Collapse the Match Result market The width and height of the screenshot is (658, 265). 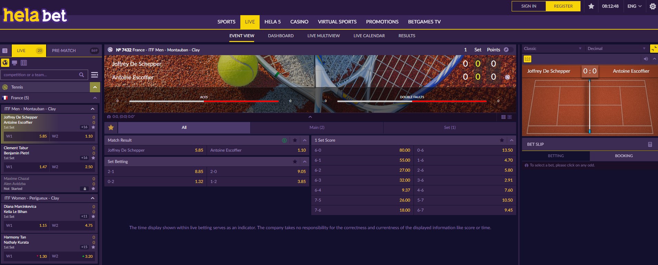(305, 140)
